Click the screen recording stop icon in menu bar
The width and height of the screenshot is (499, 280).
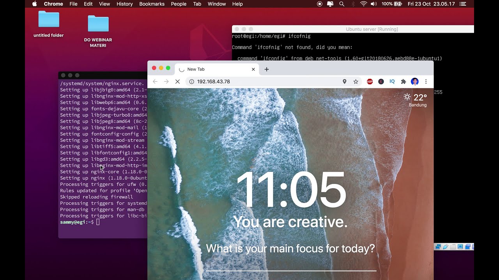320,4
